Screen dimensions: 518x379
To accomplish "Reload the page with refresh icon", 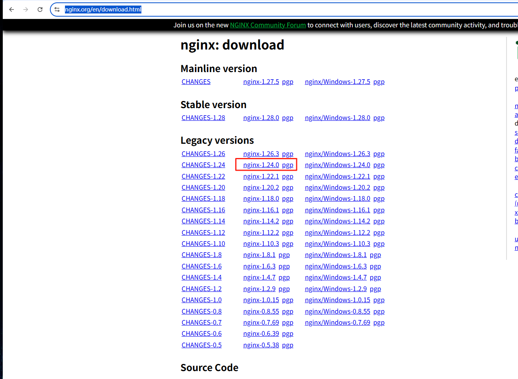I will click(40, 10).
